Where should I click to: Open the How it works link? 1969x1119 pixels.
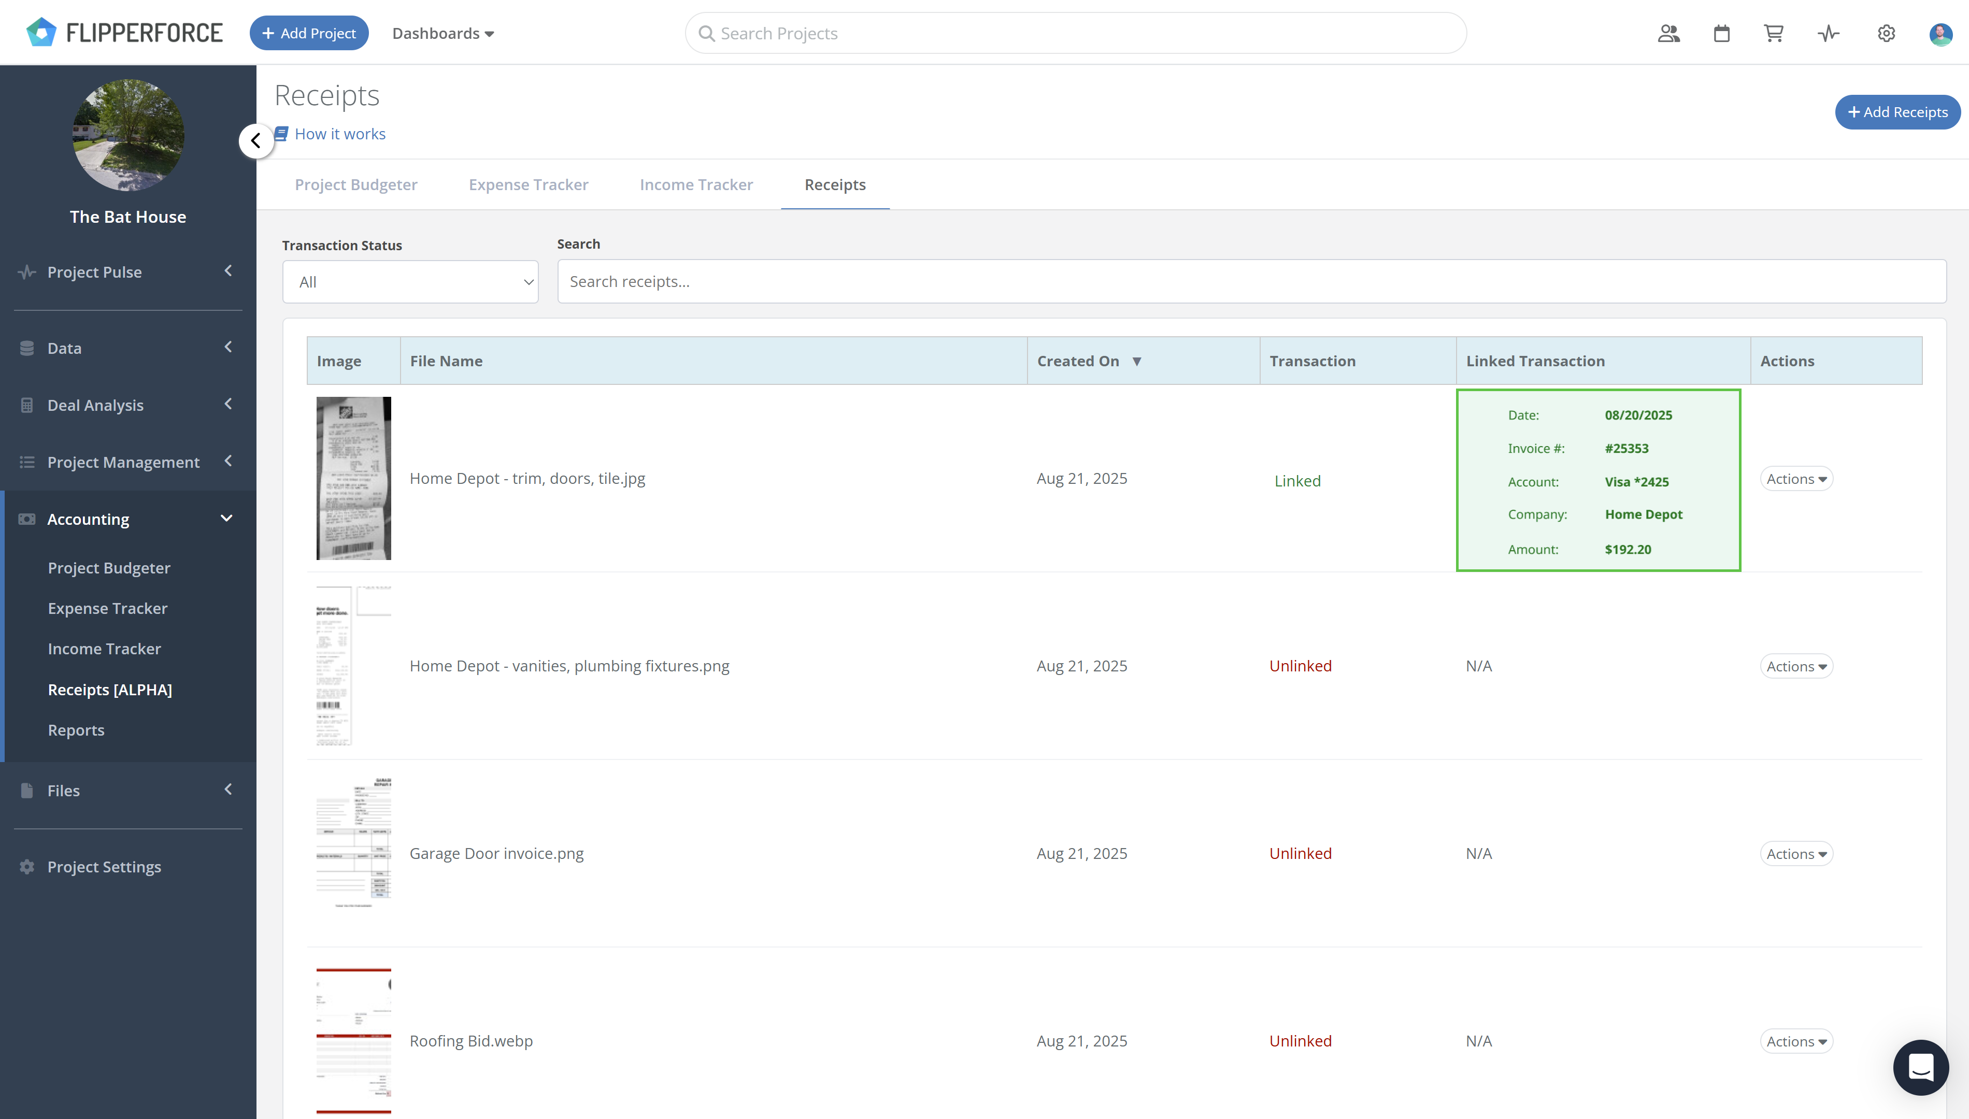coord(340,134)
